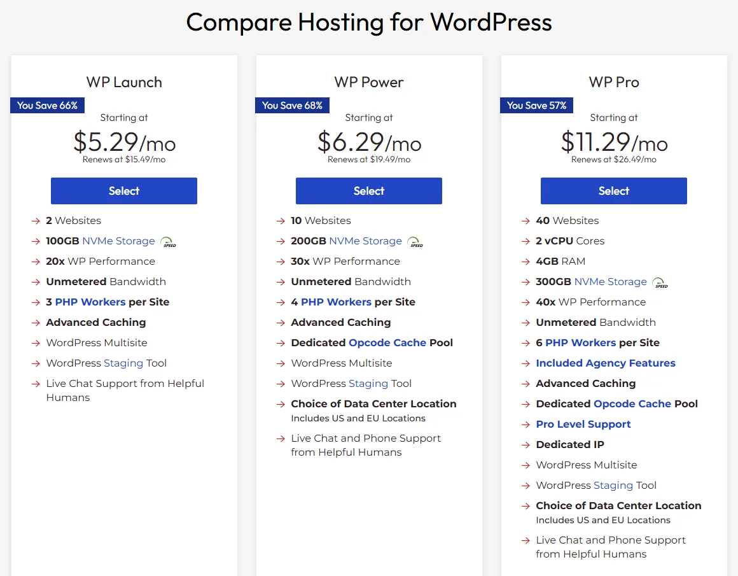Screen dimensions: 738x576
Task: Click the You Save 57% badge
Action: (536, 106)
